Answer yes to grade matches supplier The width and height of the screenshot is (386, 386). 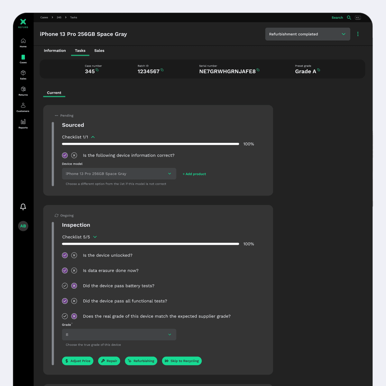click(65, 316)
